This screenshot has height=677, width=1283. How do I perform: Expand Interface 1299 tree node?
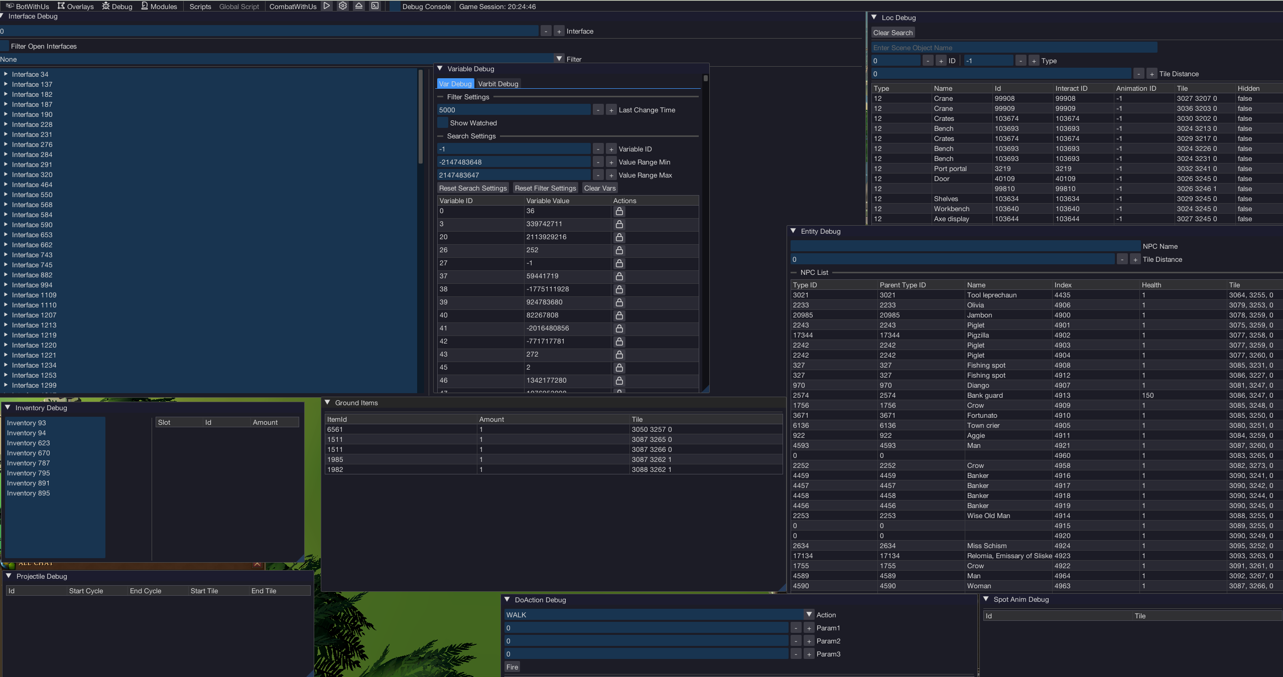point(6,385)
